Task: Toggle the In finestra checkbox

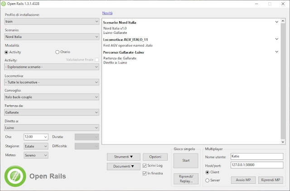Action: click(x=145, y=173)
